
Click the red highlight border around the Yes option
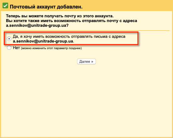[71, 32]
